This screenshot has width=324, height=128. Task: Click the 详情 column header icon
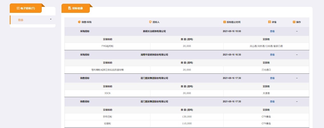point(269,22)
